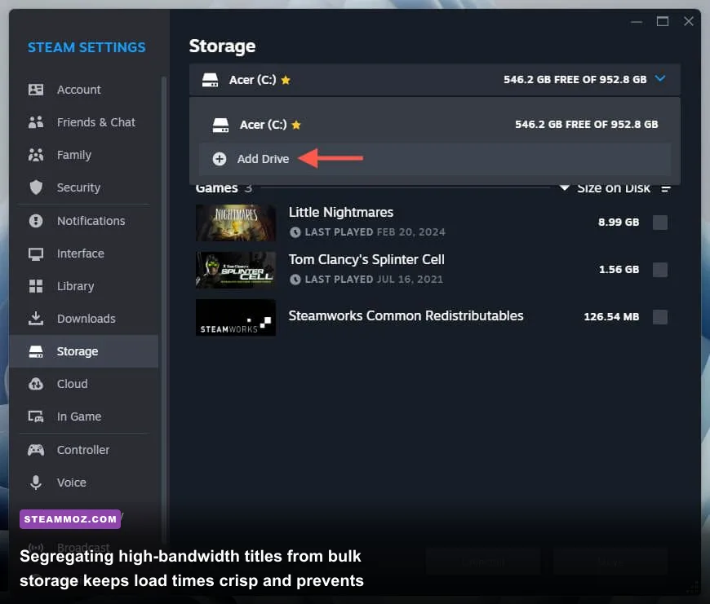Click the In Game overlay icon
The image size is (710, 604).
36,417
